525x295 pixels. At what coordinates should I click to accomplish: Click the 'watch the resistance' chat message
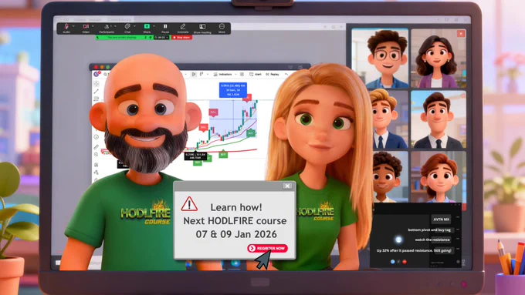(x=432, y=240)
